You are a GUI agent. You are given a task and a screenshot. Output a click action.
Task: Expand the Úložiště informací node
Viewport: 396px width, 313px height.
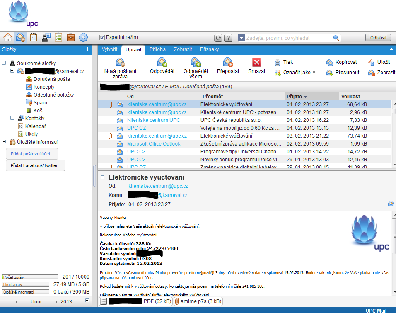pos(4,142)
